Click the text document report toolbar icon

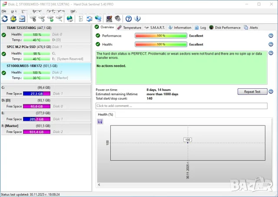81,19
